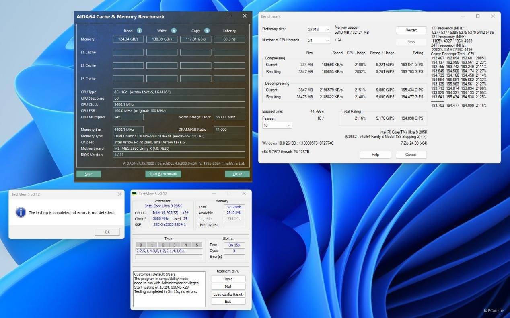Minimize the 7-Zip Benchmark window
This screenshot has width=510, height=318.
[463, 16]
